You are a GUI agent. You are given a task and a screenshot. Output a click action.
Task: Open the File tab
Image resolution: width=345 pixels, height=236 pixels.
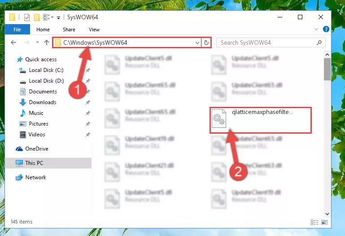click(x=17, y=29)
